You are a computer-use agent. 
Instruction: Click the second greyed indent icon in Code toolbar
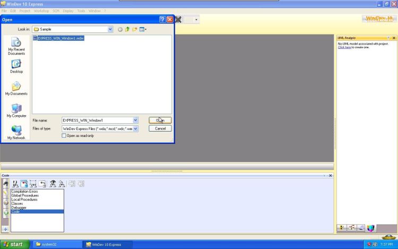click(81, 184)
